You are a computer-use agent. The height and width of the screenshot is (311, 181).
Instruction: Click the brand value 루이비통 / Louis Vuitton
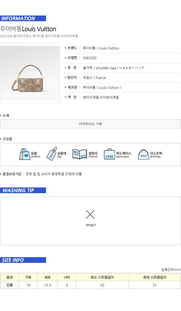[x=101, y=48]
